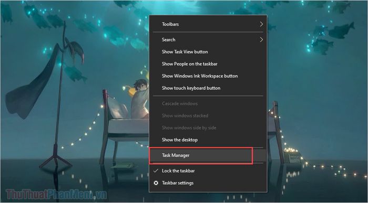Toggle Show Windows Ink Workspace button
The height and width of the screenshot is (203, 368).
pos(208,76)
